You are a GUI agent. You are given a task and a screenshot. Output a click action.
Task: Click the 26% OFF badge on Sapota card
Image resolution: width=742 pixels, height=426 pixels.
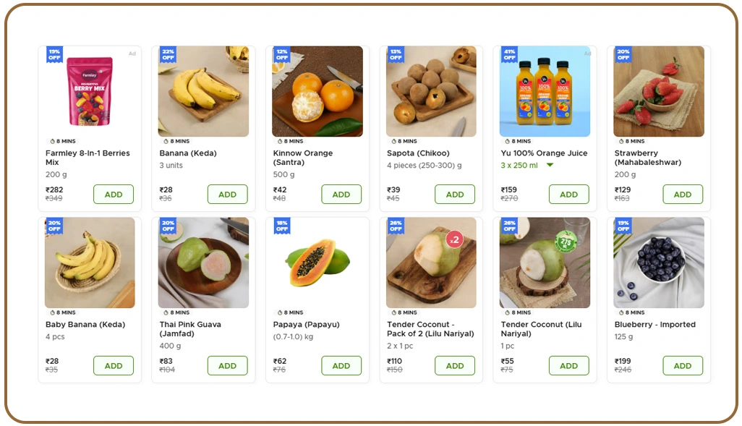396,54
